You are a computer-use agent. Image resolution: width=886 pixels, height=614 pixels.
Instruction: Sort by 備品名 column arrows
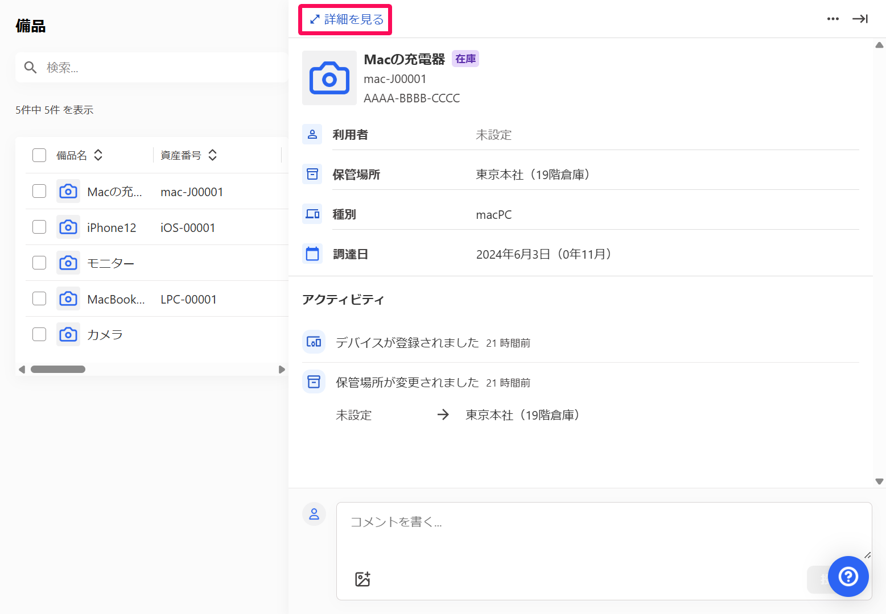98,155
